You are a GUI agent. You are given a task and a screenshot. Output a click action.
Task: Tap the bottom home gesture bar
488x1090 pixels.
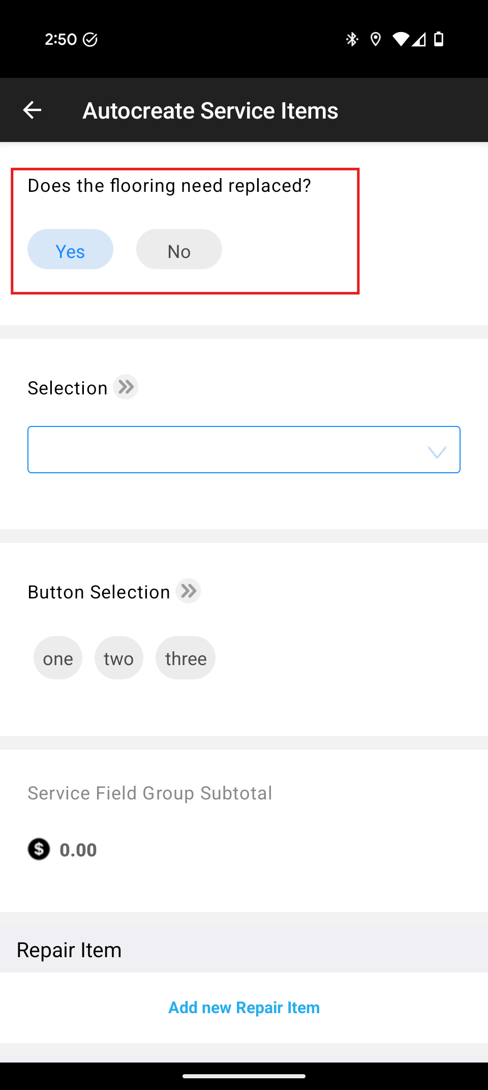coord(244,1076)
